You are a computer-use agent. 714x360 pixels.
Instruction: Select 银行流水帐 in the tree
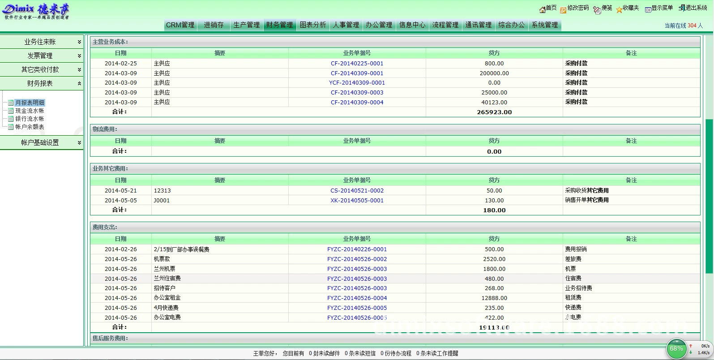coord(30,119)
